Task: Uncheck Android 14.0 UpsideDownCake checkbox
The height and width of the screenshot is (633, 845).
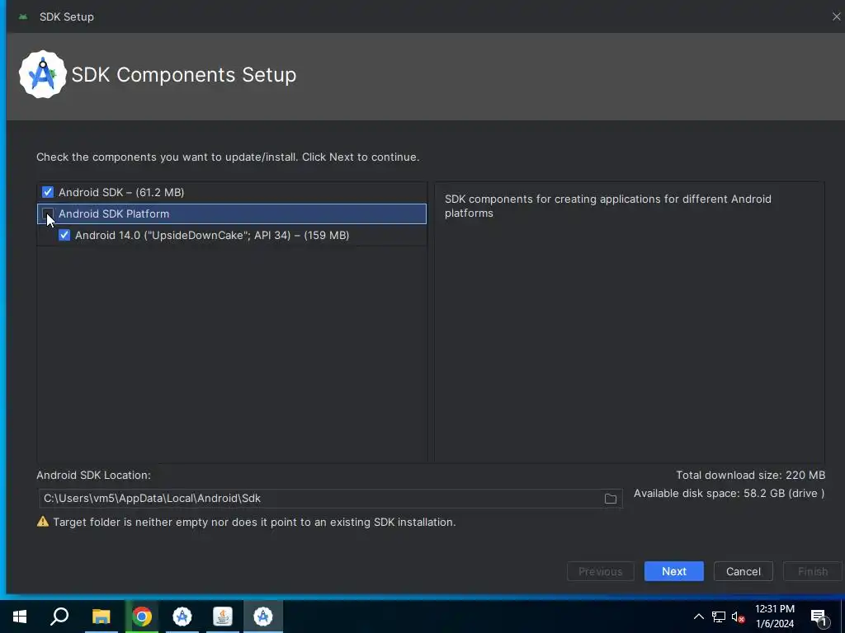Action: tap(64, 235)
